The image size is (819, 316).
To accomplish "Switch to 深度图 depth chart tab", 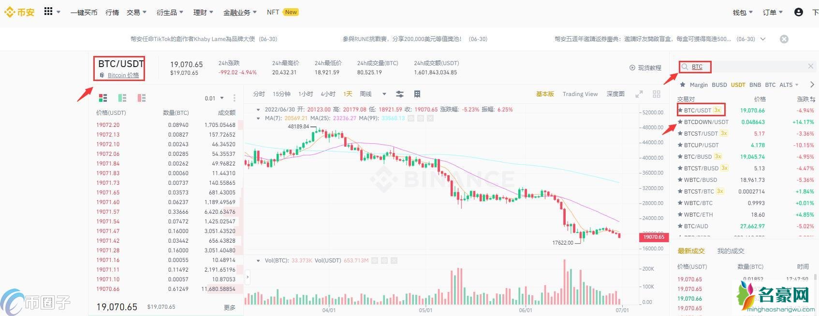I will click(615, 94).
